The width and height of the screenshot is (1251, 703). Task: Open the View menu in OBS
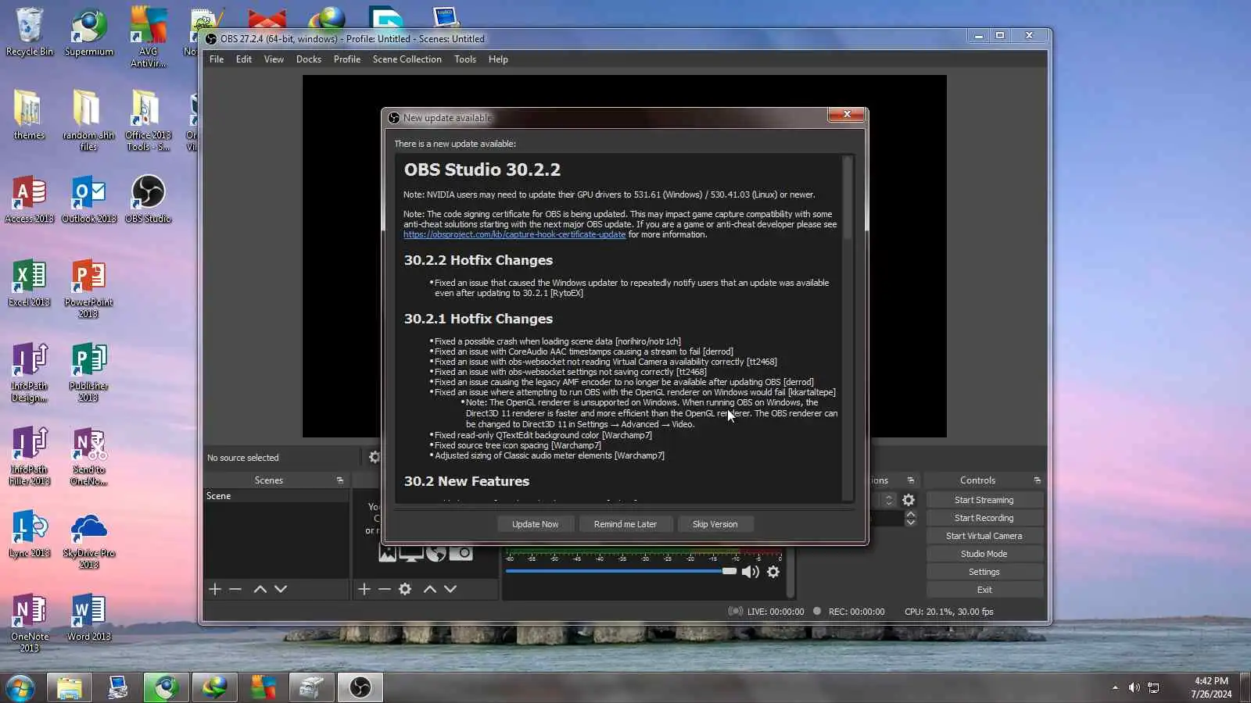(274, 59)
